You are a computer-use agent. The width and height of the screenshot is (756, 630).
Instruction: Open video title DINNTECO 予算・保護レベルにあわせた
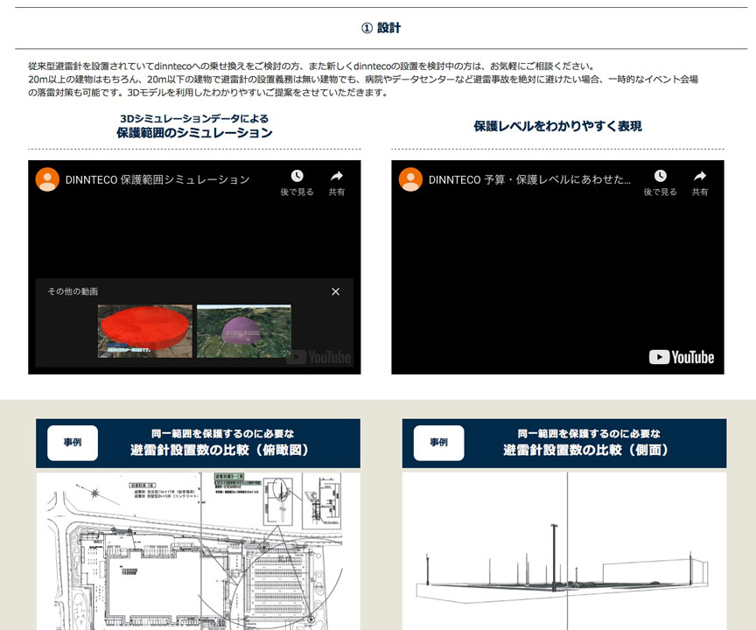point(529,179)
